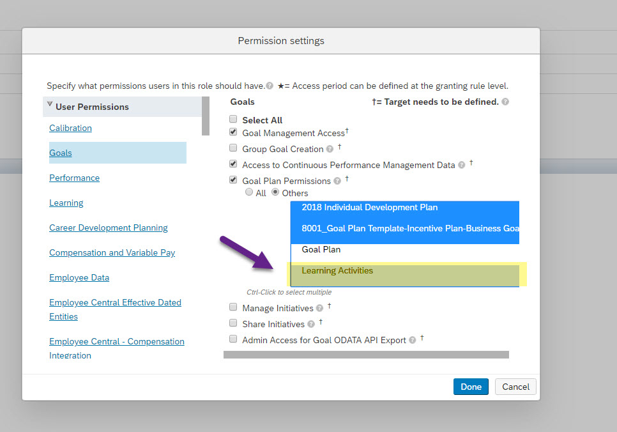The image size is (617, 432).
Task: Click the horizontal scrollbar below the permissions
Action: coord(366,355)
